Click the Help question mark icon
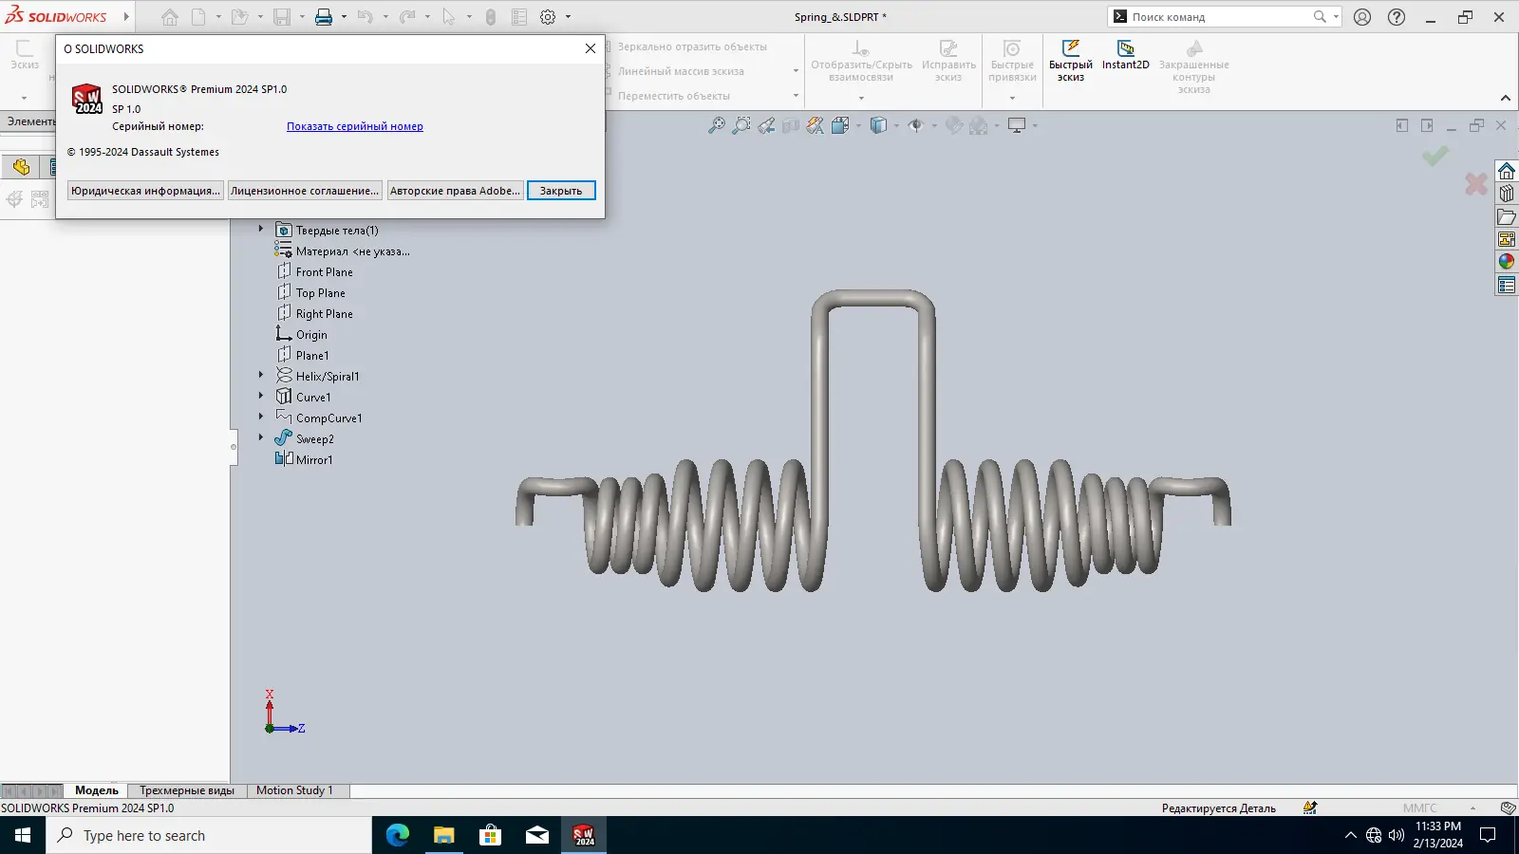 (x=1397, y=17)
